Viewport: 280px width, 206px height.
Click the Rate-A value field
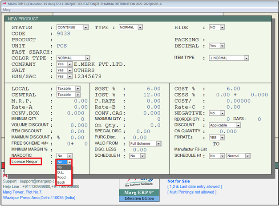[x=81, y=107]
